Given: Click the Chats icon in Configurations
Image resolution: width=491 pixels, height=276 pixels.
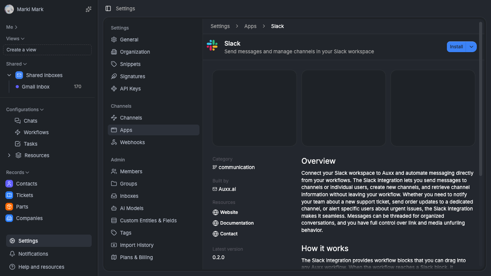Looking at the screenshot, I should click(x=18, y=121).
